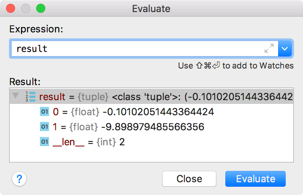Click the blue Evaluate button
Viewport: 303px width, 195px height.
pos(256,179)
